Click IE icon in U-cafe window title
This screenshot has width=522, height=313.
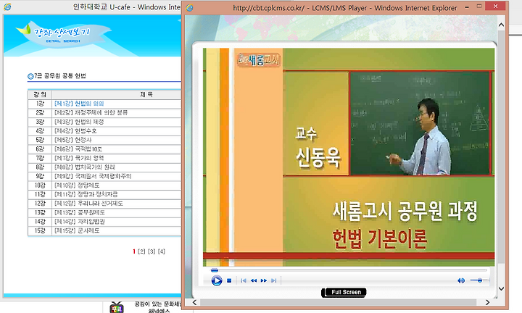[7, 7]
